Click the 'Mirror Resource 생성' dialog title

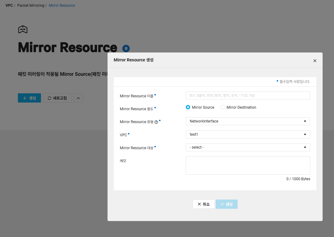coord(133,60)
